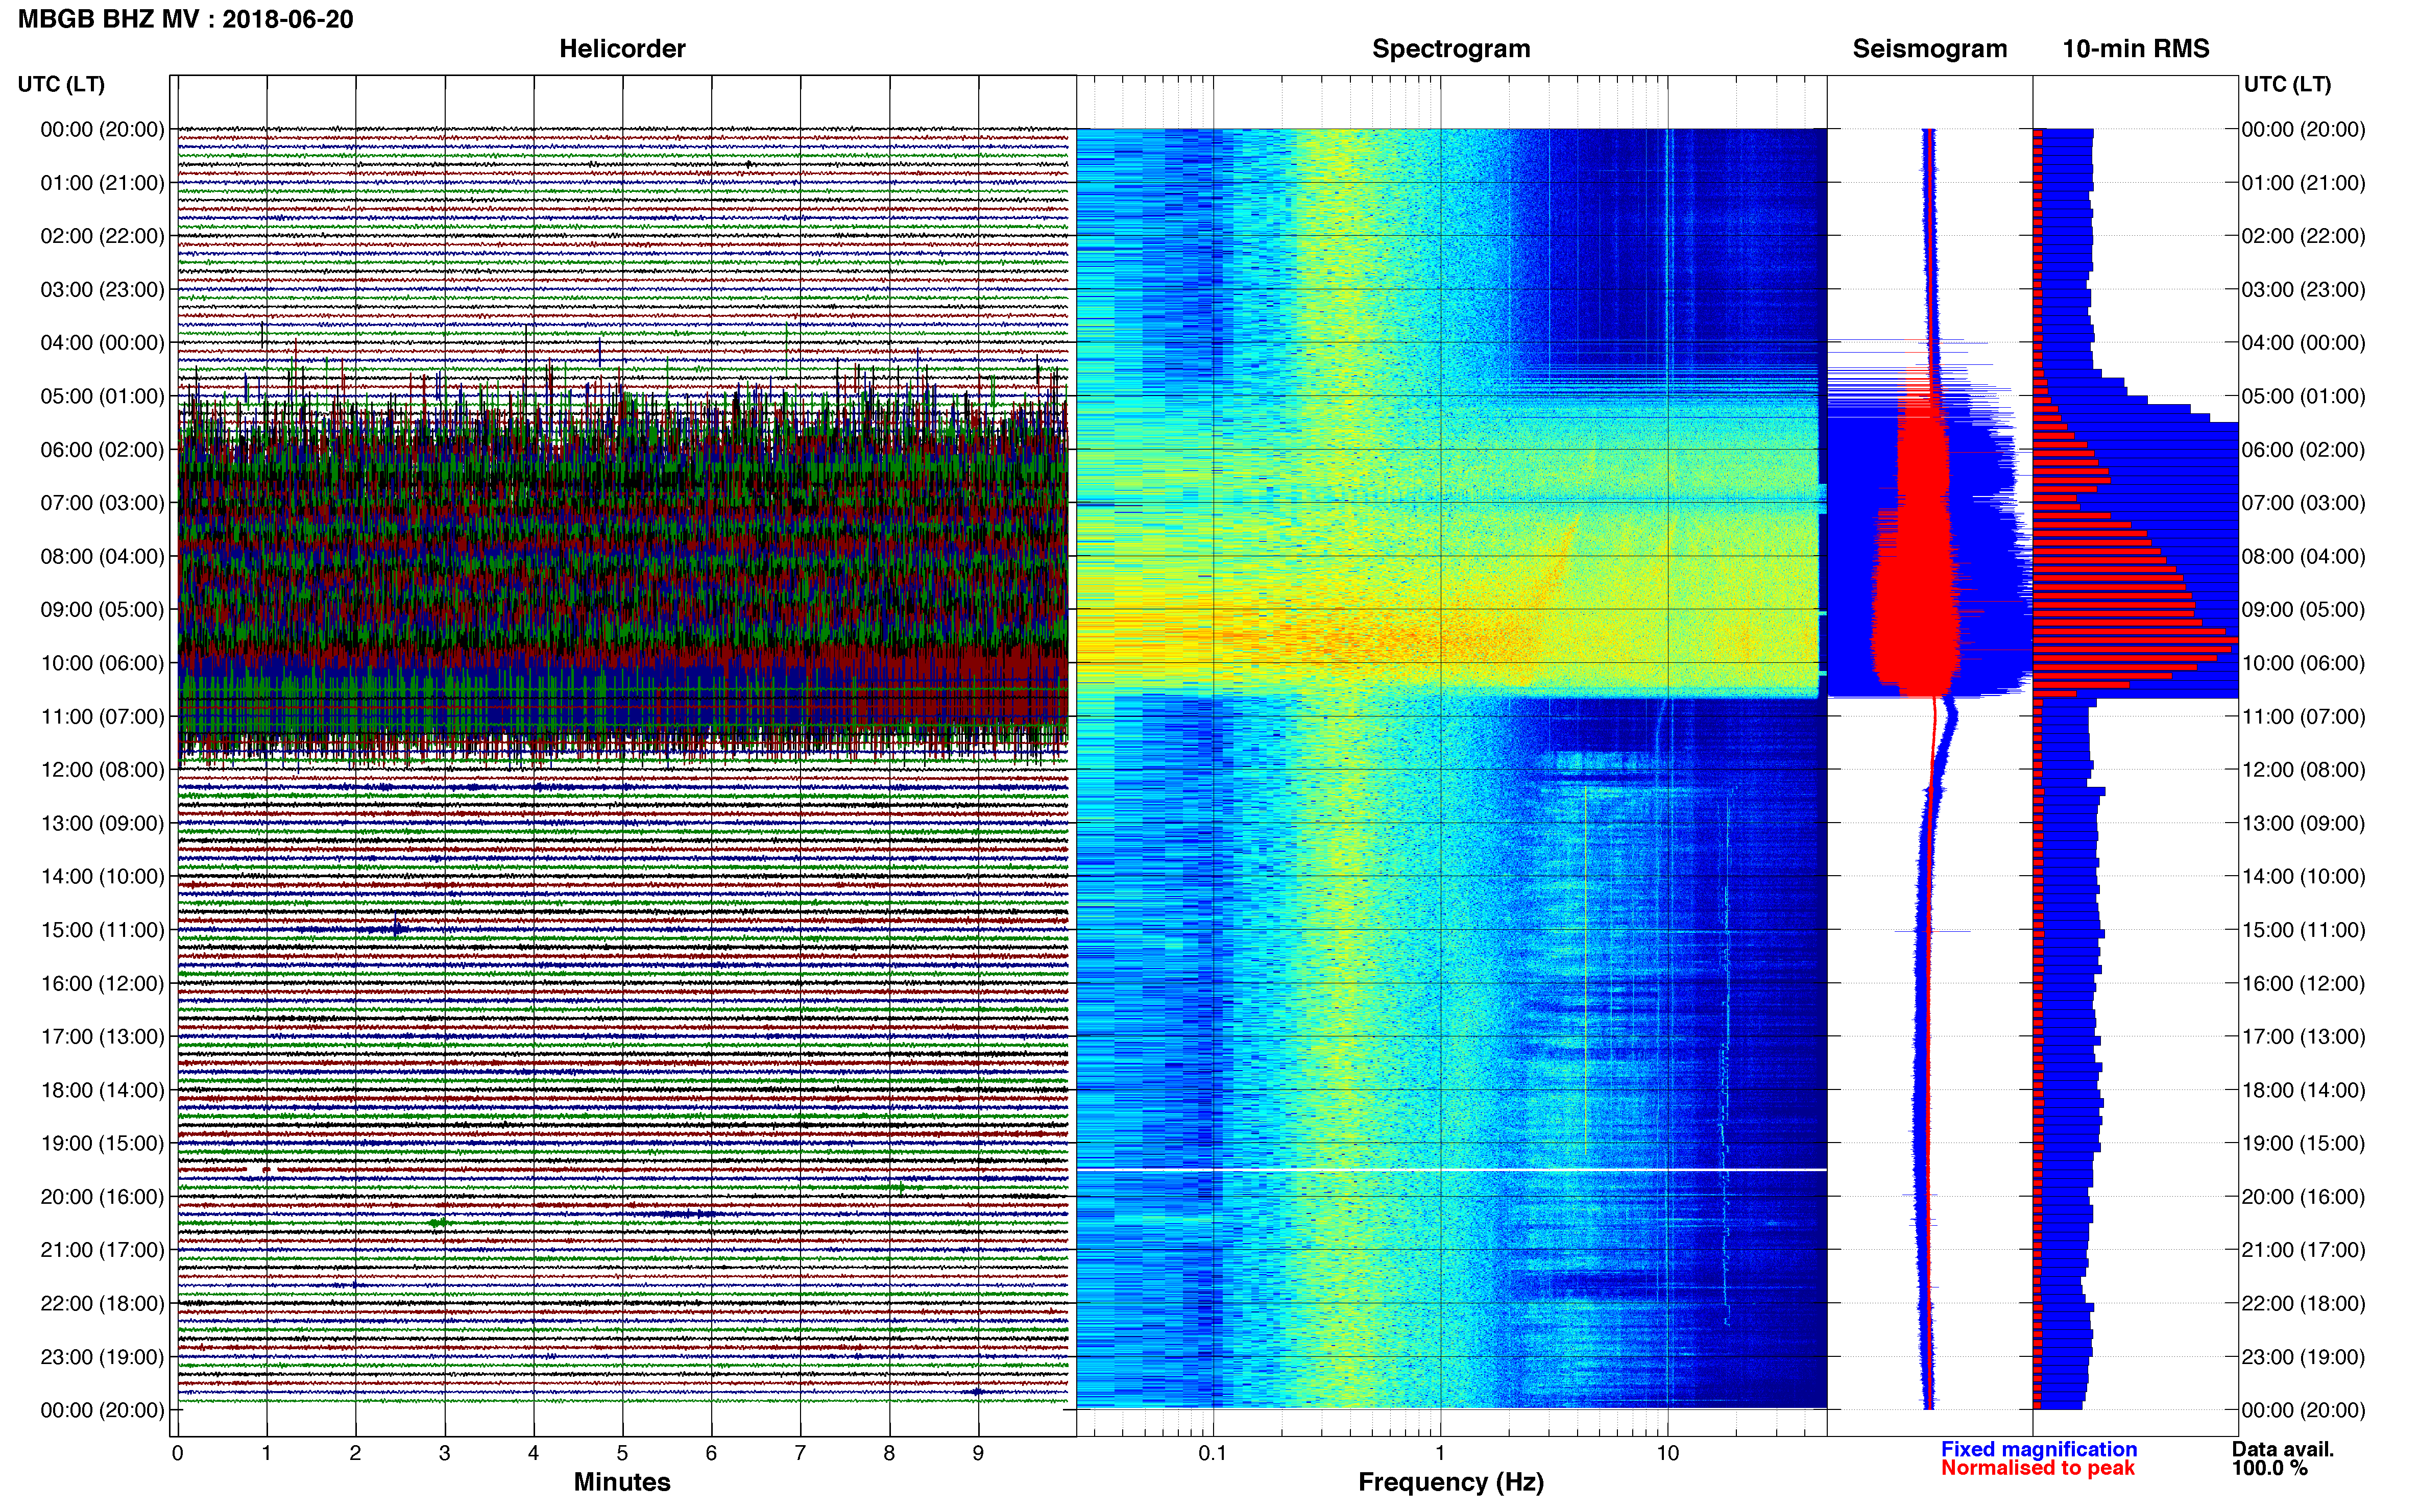This screenshot has height=1512, width=2420.
Task: Click right axis label 20:00 (16:00)
Action: pyautogui.click(x=2304, y=1197)
